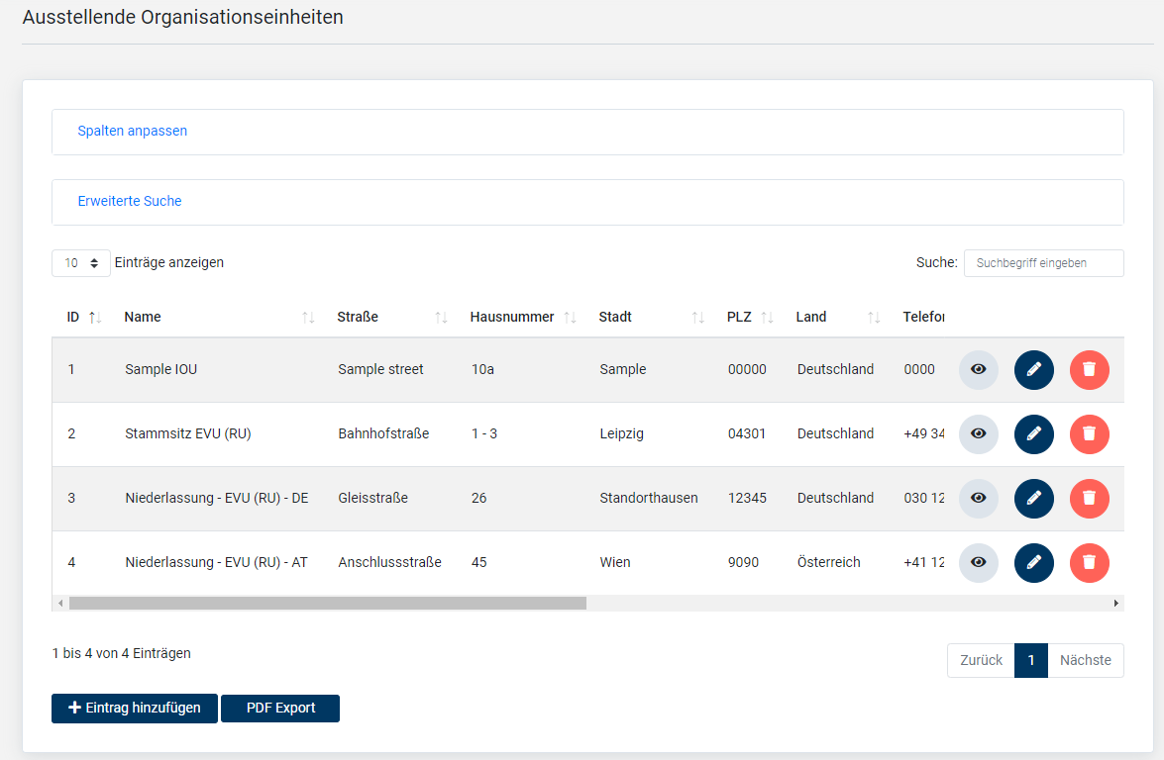
Task: Edit the Stammsitz EVU (RU) entry
Action: click(1033, 434)
